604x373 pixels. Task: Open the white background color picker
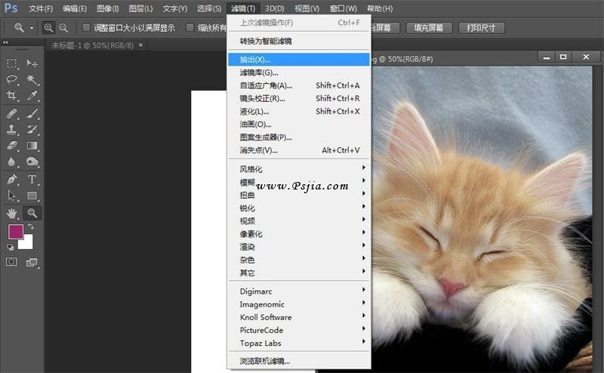click(x=27, y=245)
